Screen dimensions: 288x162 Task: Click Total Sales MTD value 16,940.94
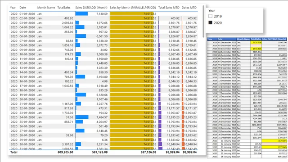tap(173, 144)
